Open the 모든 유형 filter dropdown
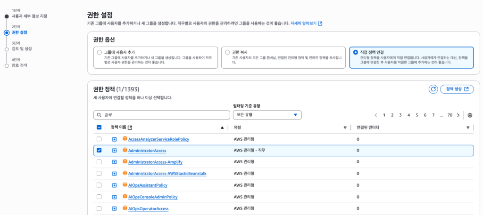 point(267,115)
